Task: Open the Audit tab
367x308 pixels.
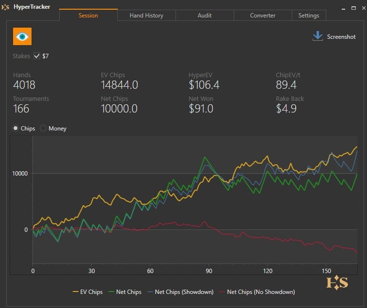Action: [204, 15]
